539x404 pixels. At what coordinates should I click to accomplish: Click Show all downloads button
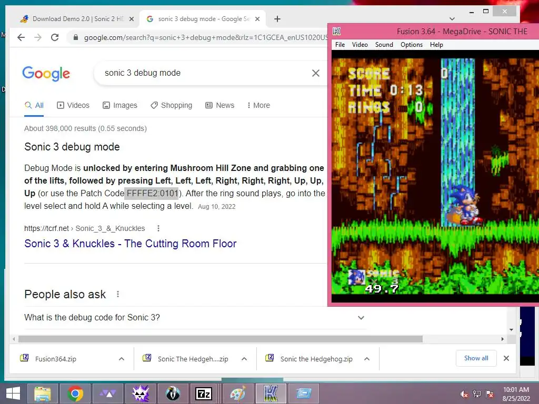coord(476,358)
